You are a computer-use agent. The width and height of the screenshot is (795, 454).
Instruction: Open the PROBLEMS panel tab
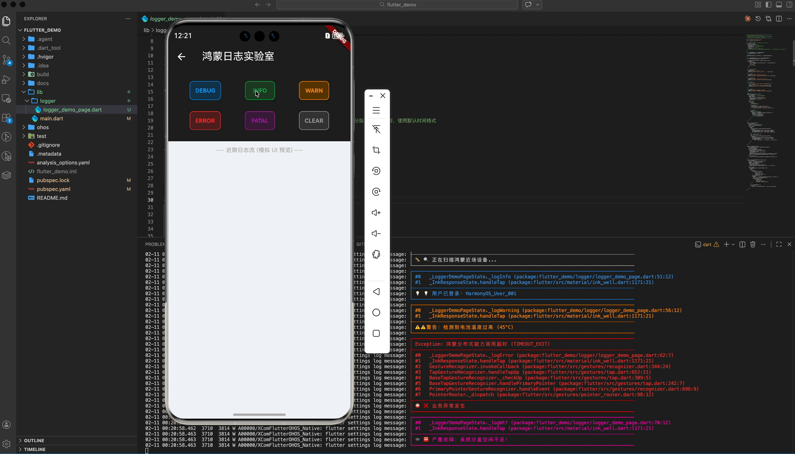155,244
